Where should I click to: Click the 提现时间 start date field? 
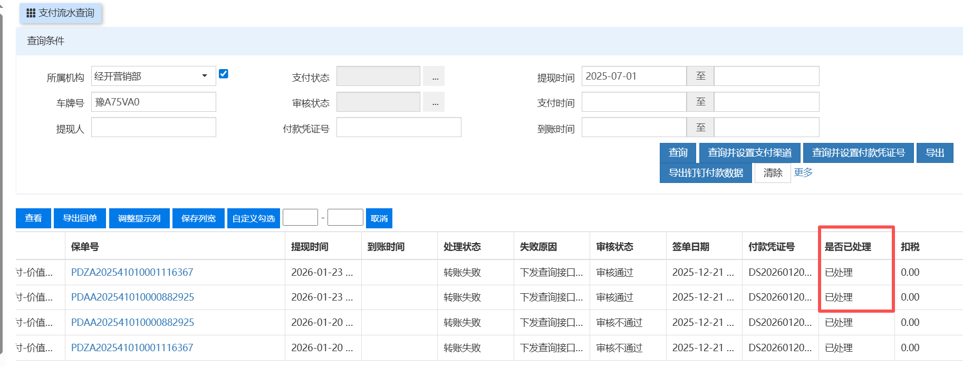click(634, 76)
